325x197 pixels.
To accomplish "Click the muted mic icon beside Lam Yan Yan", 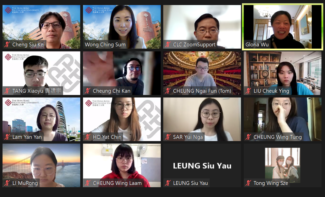I will [x=7, y=137].
